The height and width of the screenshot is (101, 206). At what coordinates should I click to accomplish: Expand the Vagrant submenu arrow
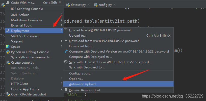62,41
